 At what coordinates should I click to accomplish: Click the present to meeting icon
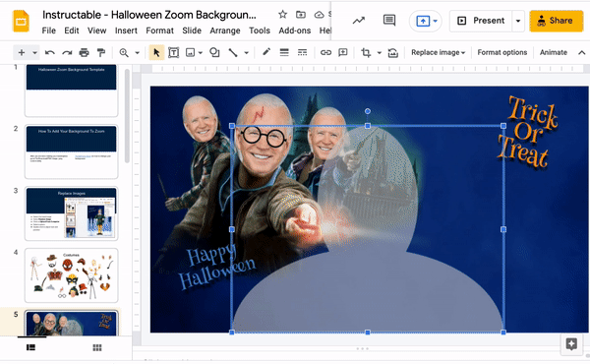click(423, 21)
